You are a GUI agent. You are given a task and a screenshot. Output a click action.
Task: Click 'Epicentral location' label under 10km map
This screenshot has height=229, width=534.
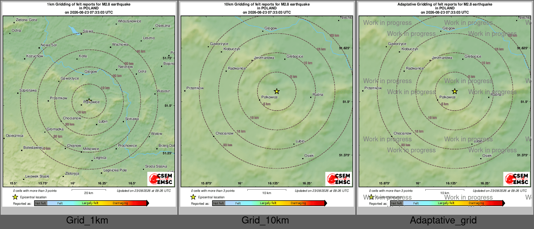(x=211, y=197)
